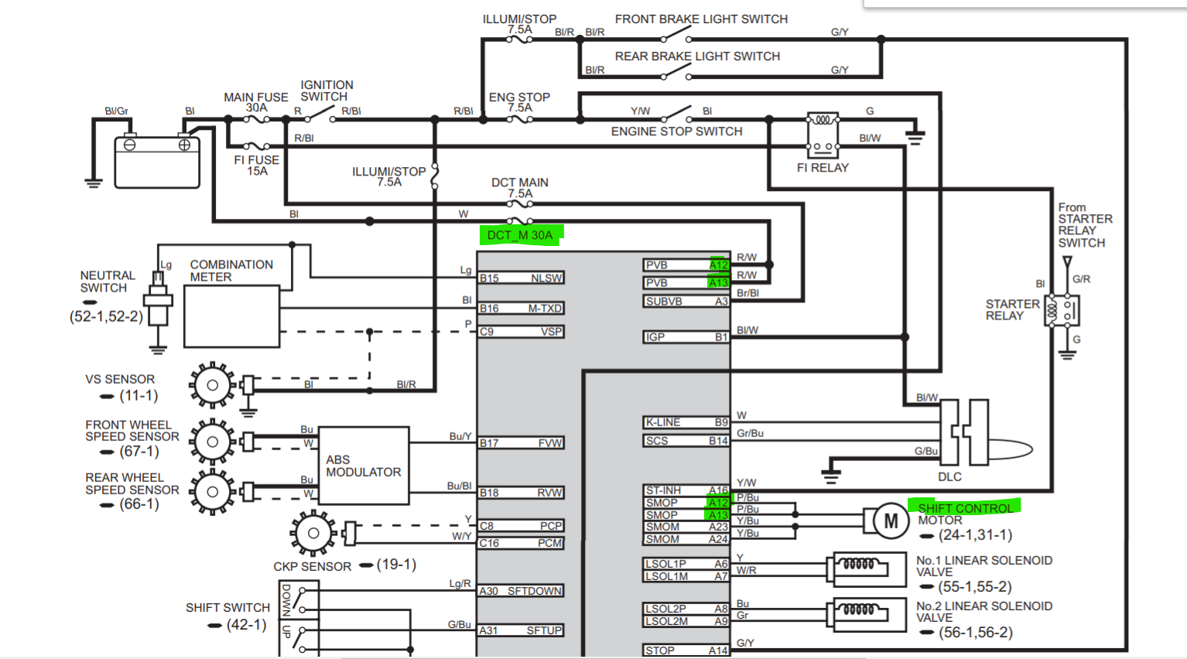Select the FI relay symbol
The image size is (1187, 659).
click(x=823, y=135)
